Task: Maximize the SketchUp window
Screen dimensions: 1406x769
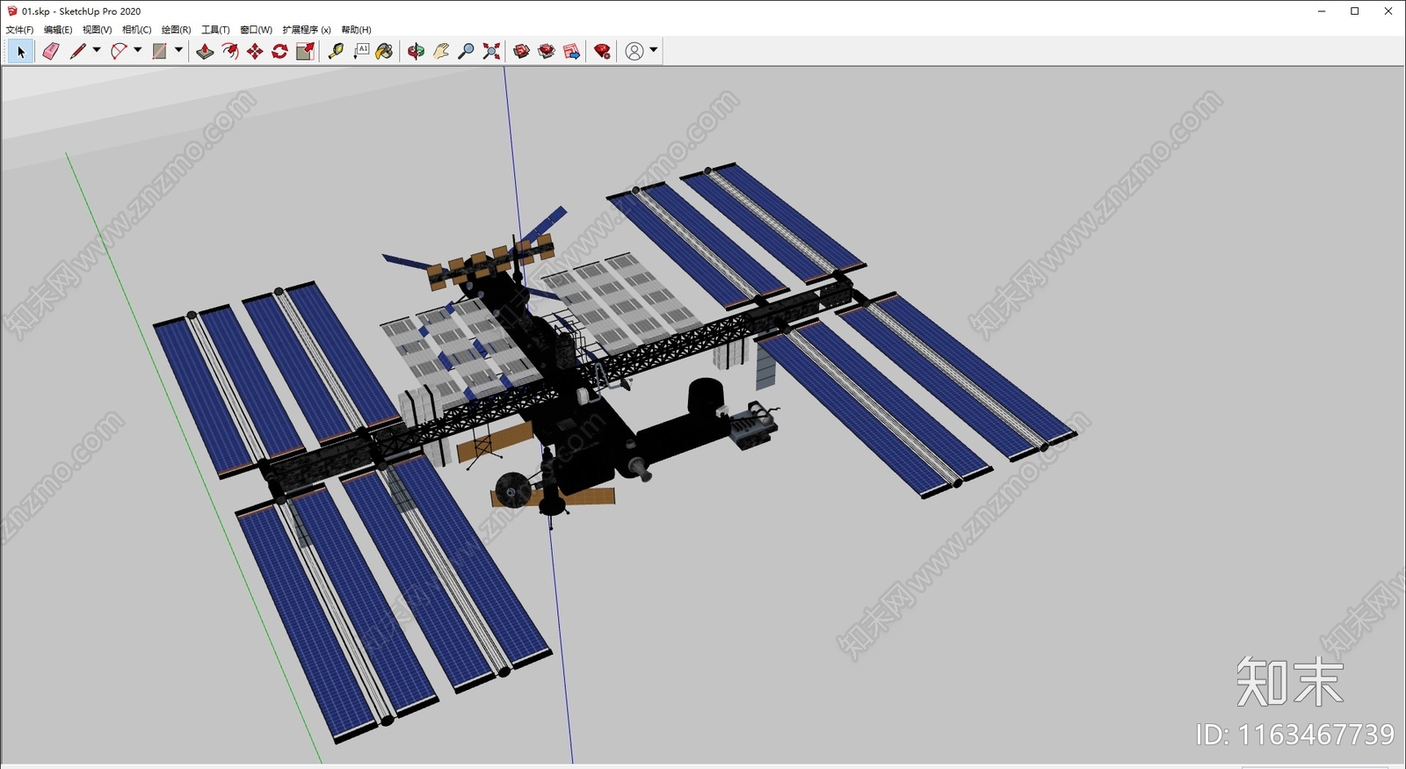Action: (x=1355, y=11)
